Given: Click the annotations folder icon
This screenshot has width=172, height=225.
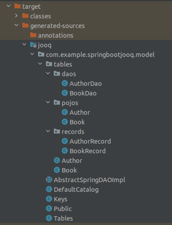Looking at the screenshot, I should [x=33, y=35].
